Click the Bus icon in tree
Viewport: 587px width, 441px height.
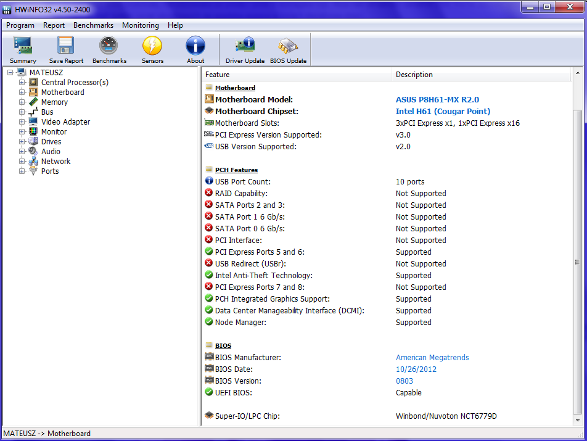point(33,112)
